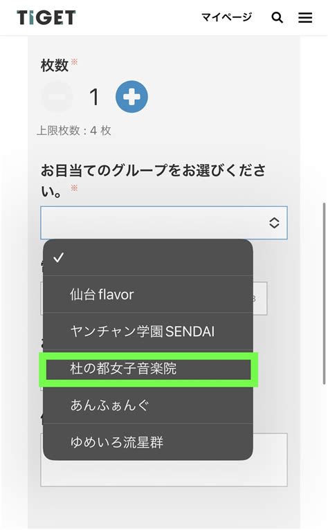Select ヤンチャン学園 SENDAI option
This screenshot has height=530, width=328.
(148, 331)
